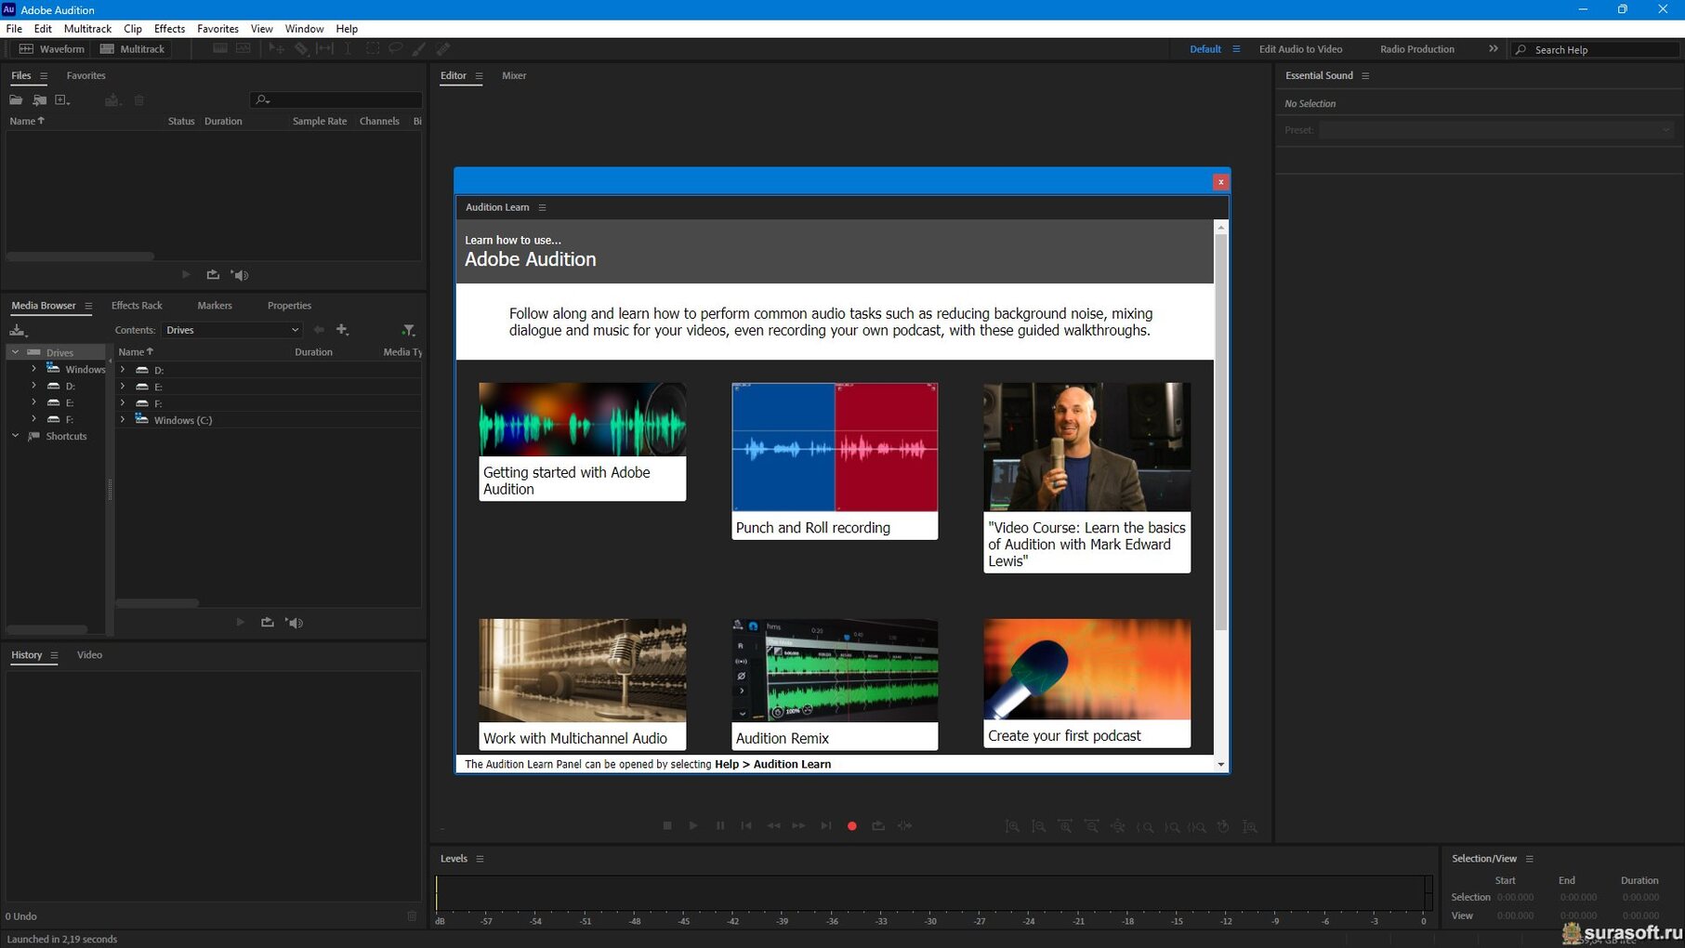The height and width of the screenshot is (948, 1685).
Task: Show Spectral Pitch Display icon
Action: click(x=244, y=49)
